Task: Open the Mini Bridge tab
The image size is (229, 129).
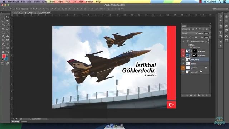Action: [15, 122]
